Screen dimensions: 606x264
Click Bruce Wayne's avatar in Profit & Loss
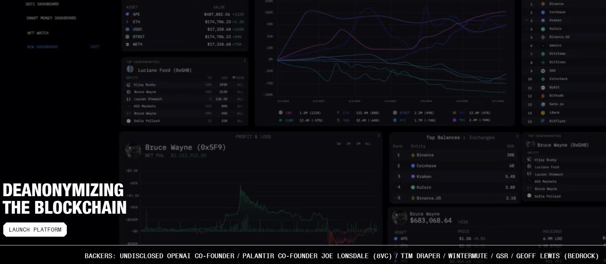(x=133, y=150)
